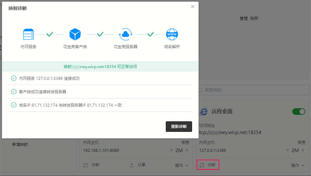
Task: Click the tcp wicp.net:18354 access address
Action: 230,133
